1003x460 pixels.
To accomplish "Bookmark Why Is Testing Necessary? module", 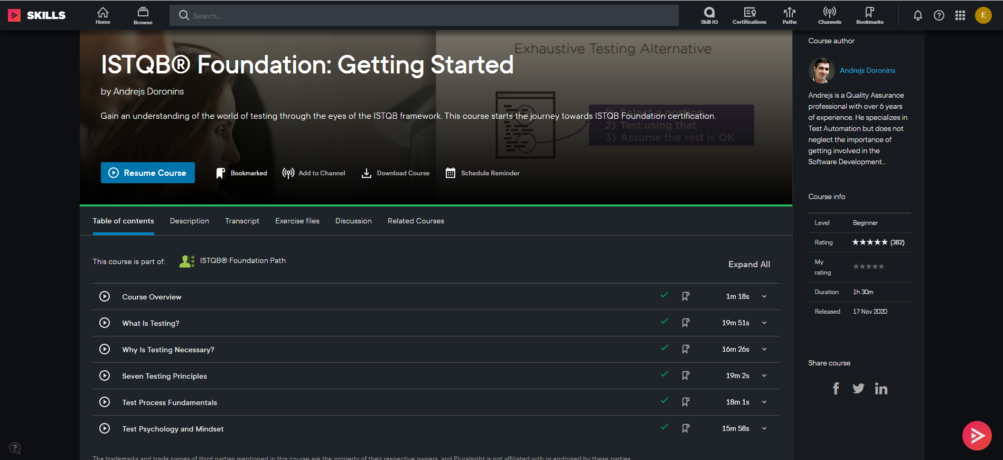I will pyautogui.click(x=686, y=349).
